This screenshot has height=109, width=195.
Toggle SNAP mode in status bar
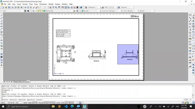tap(25, 103)
